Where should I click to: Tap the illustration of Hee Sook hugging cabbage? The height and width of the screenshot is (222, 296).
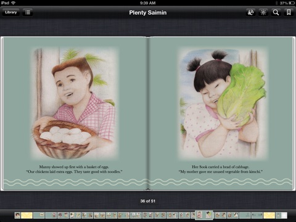click(223, 104)
